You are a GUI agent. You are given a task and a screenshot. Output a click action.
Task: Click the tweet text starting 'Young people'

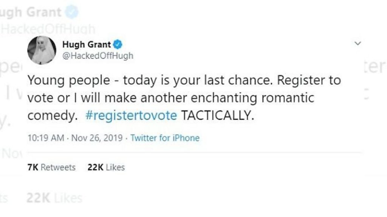coord(184,98)
